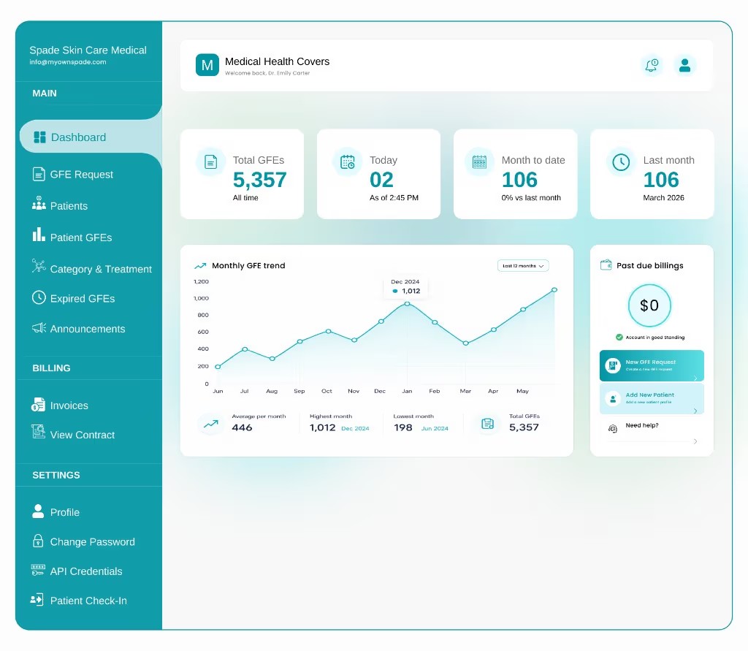Screen dimensions: 748x651
Task: Open the user account avatar icon
Action: 684,65
